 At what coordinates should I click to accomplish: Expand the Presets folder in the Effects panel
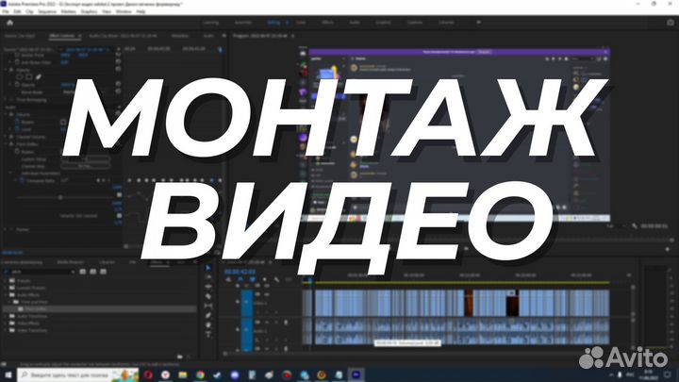pos(6,281)
